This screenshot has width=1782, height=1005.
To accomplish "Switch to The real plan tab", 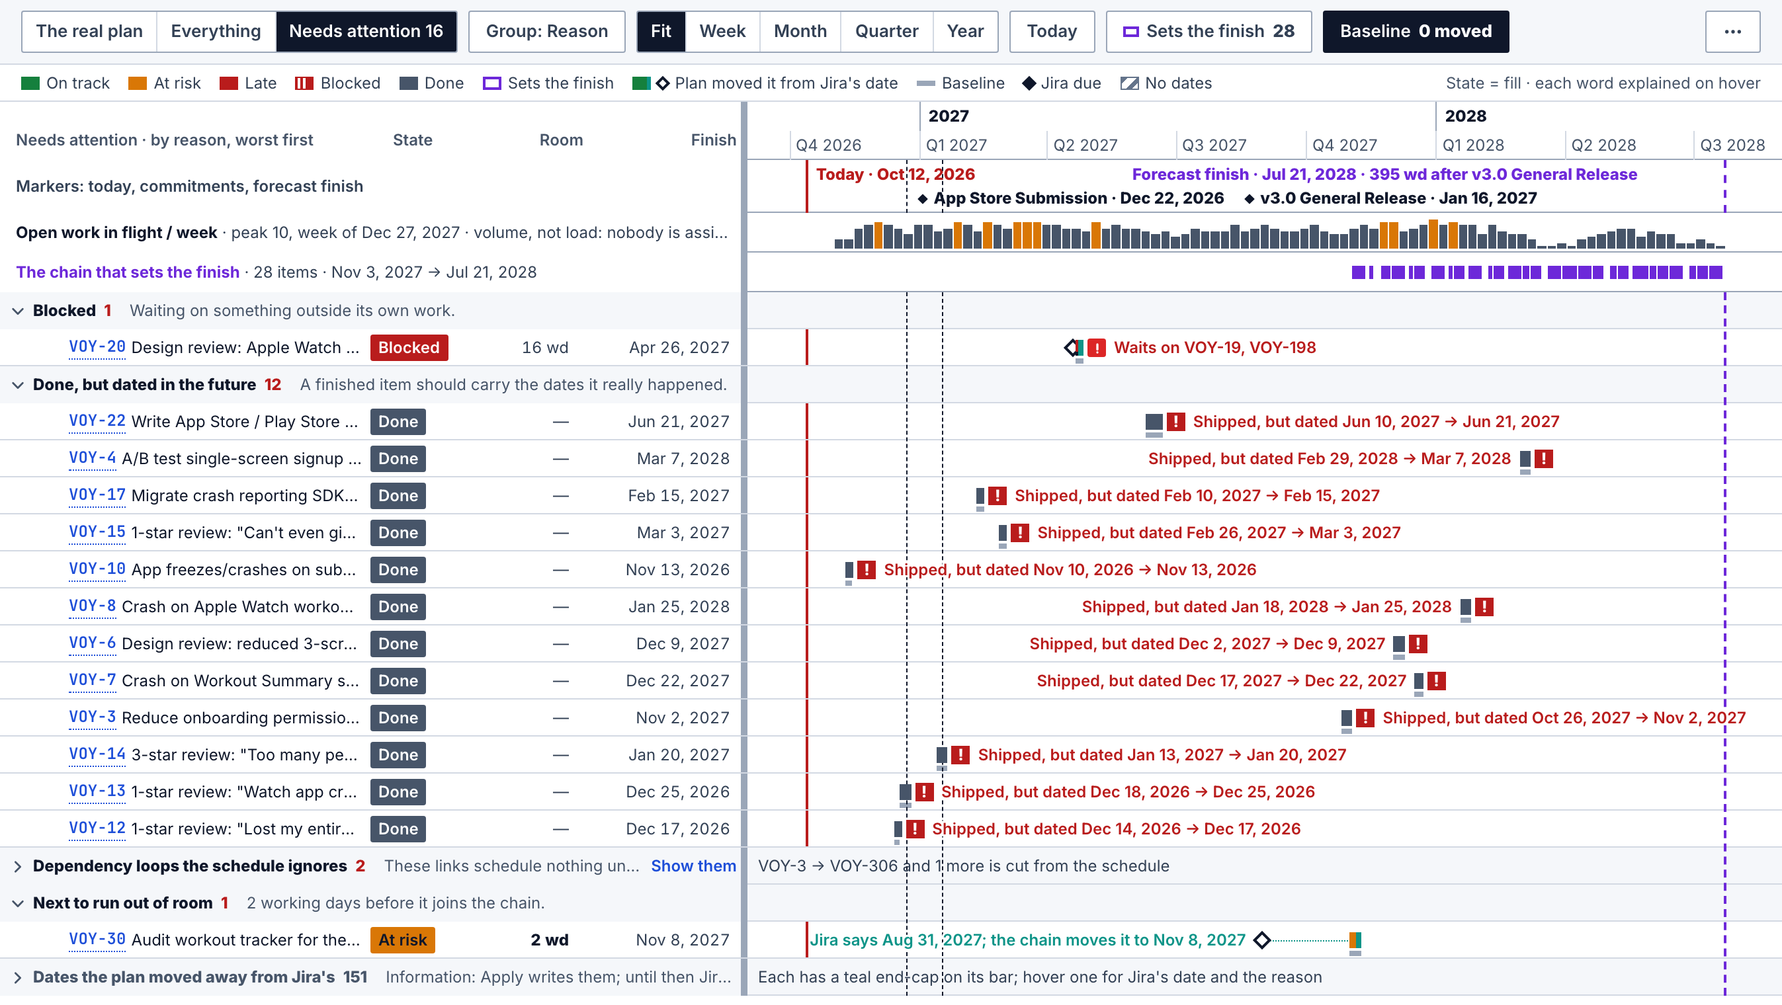I will coord(89,31).
